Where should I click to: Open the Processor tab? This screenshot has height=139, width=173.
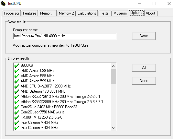[11, 13]
